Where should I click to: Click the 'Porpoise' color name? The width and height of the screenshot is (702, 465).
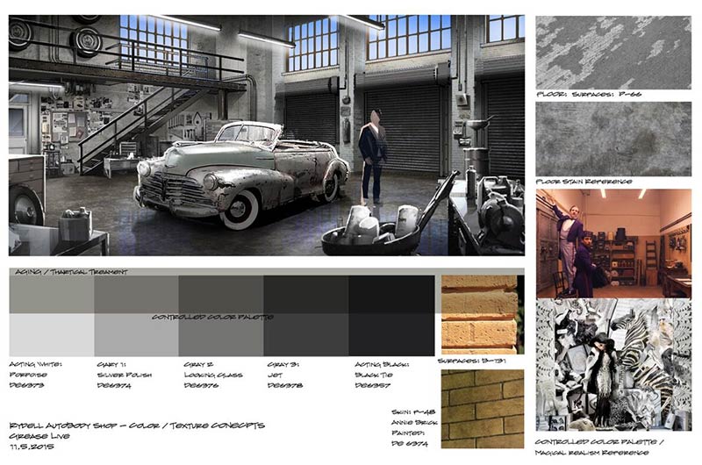point(28,375)
